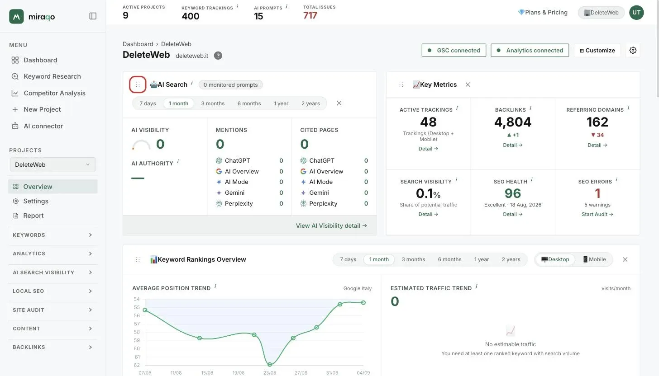Viewport: 659px width, 376px height.
Task: Click the AI Authority info icon
Action: [x=178, y=162]
